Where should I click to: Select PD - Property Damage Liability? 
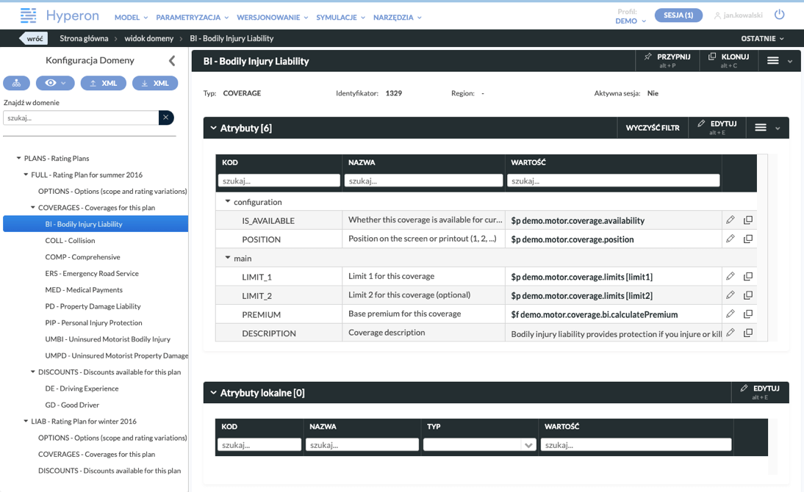click(x=93, y=306)
